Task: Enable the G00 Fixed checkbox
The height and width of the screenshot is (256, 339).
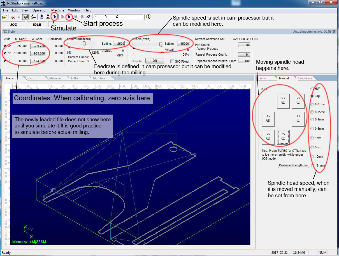Action: point(172,61)
